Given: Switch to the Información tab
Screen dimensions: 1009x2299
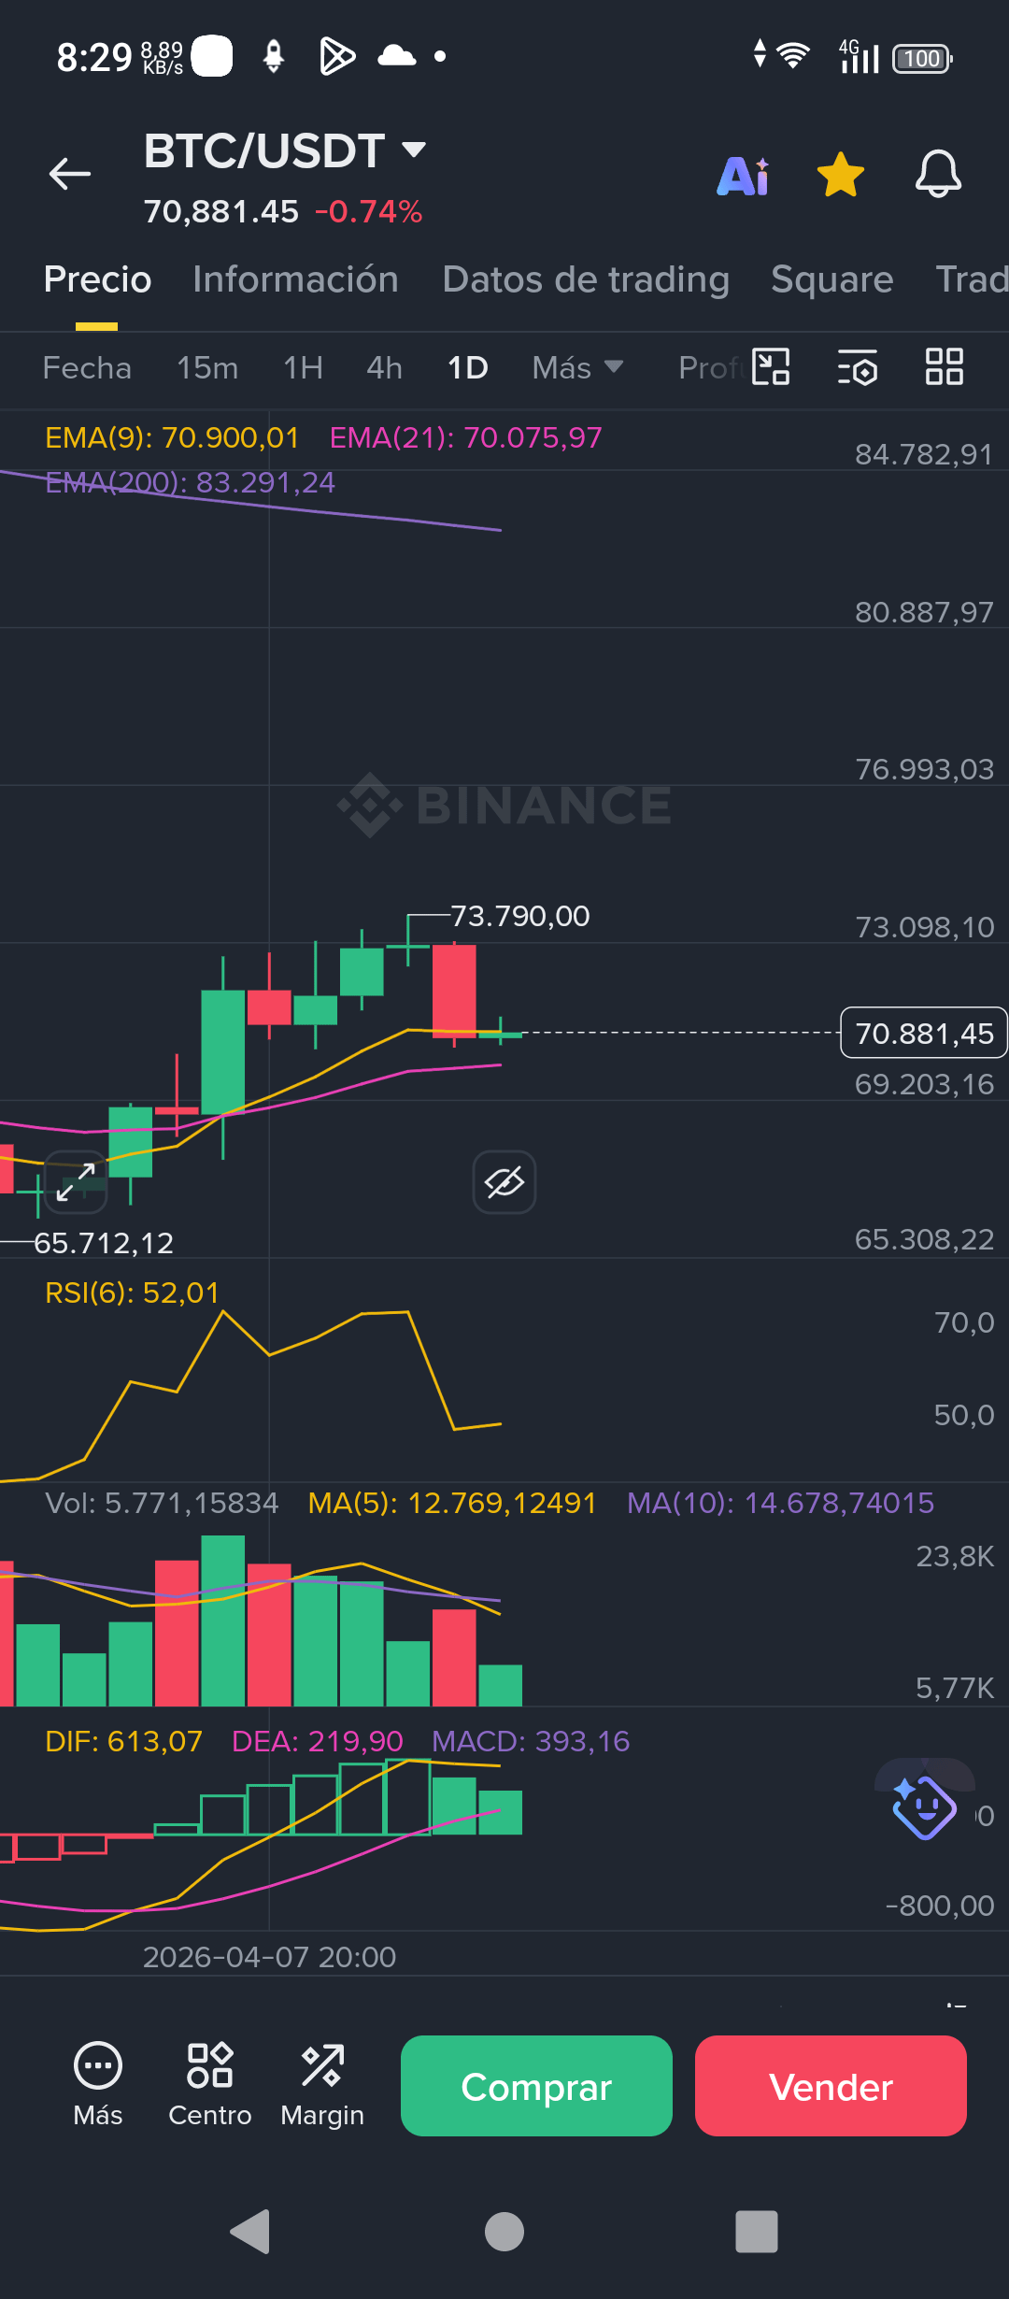Looking at the screenshot, I should pyautogui.click(x=295, y=279).
